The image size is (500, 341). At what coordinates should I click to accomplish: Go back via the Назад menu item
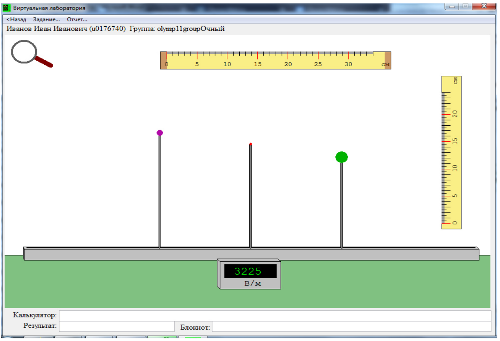[16, 19]
